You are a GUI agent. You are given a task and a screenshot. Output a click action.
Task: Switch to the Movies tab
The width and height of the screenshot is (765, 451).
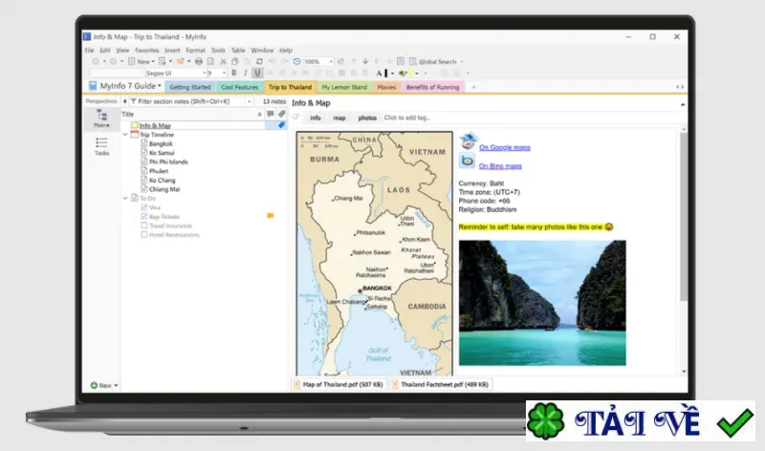386,87
